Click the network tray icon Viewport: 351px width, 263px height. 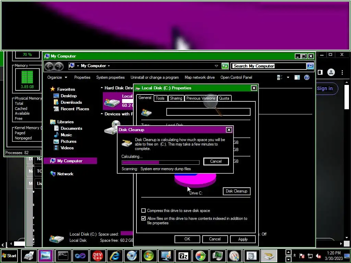[310, 256]
